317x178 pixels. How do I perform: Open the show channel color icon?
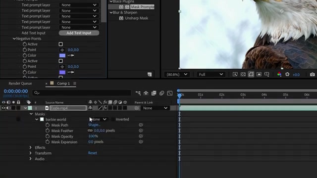(x=279, y=74)
